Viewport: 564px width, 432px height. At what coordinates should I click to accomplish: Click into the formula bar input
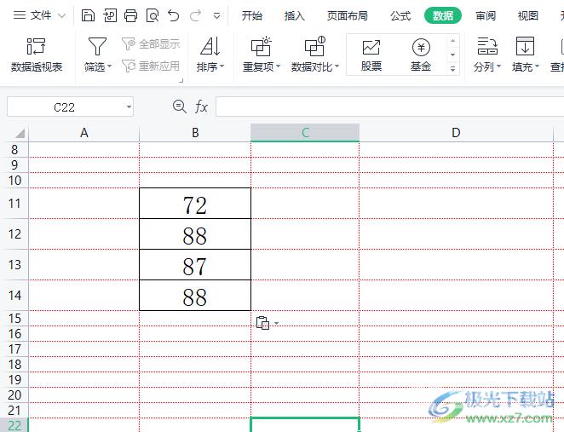(x=390, y=107)
